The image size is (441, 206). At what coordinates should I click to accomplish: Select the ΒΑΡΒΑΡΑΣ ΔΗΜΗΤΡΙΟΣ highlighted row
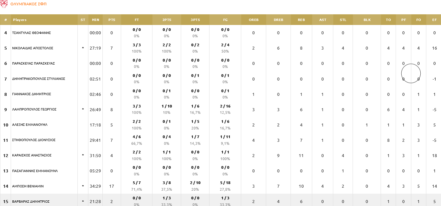31,201
